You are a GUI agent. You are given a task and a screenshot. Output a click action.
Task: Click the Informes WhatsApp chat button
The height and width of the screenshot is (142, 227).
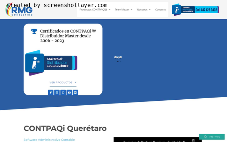[x=212, y=137]
